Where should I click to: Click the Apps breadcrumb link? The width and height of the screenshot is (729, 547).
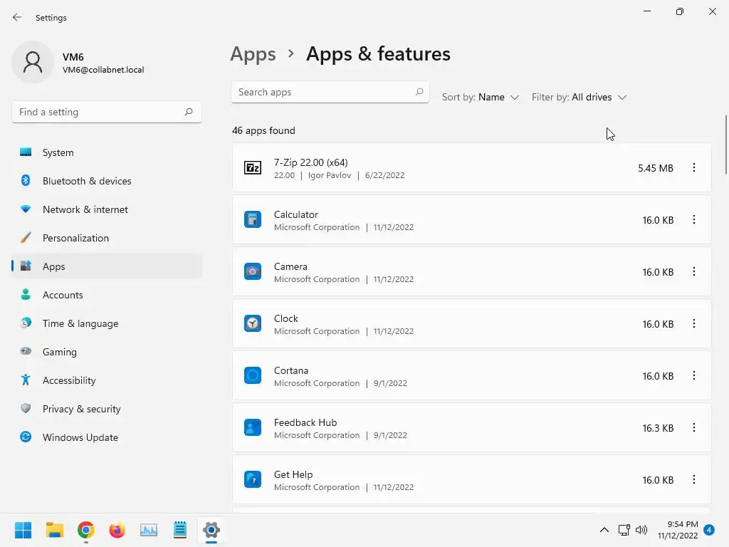[253, 54]
